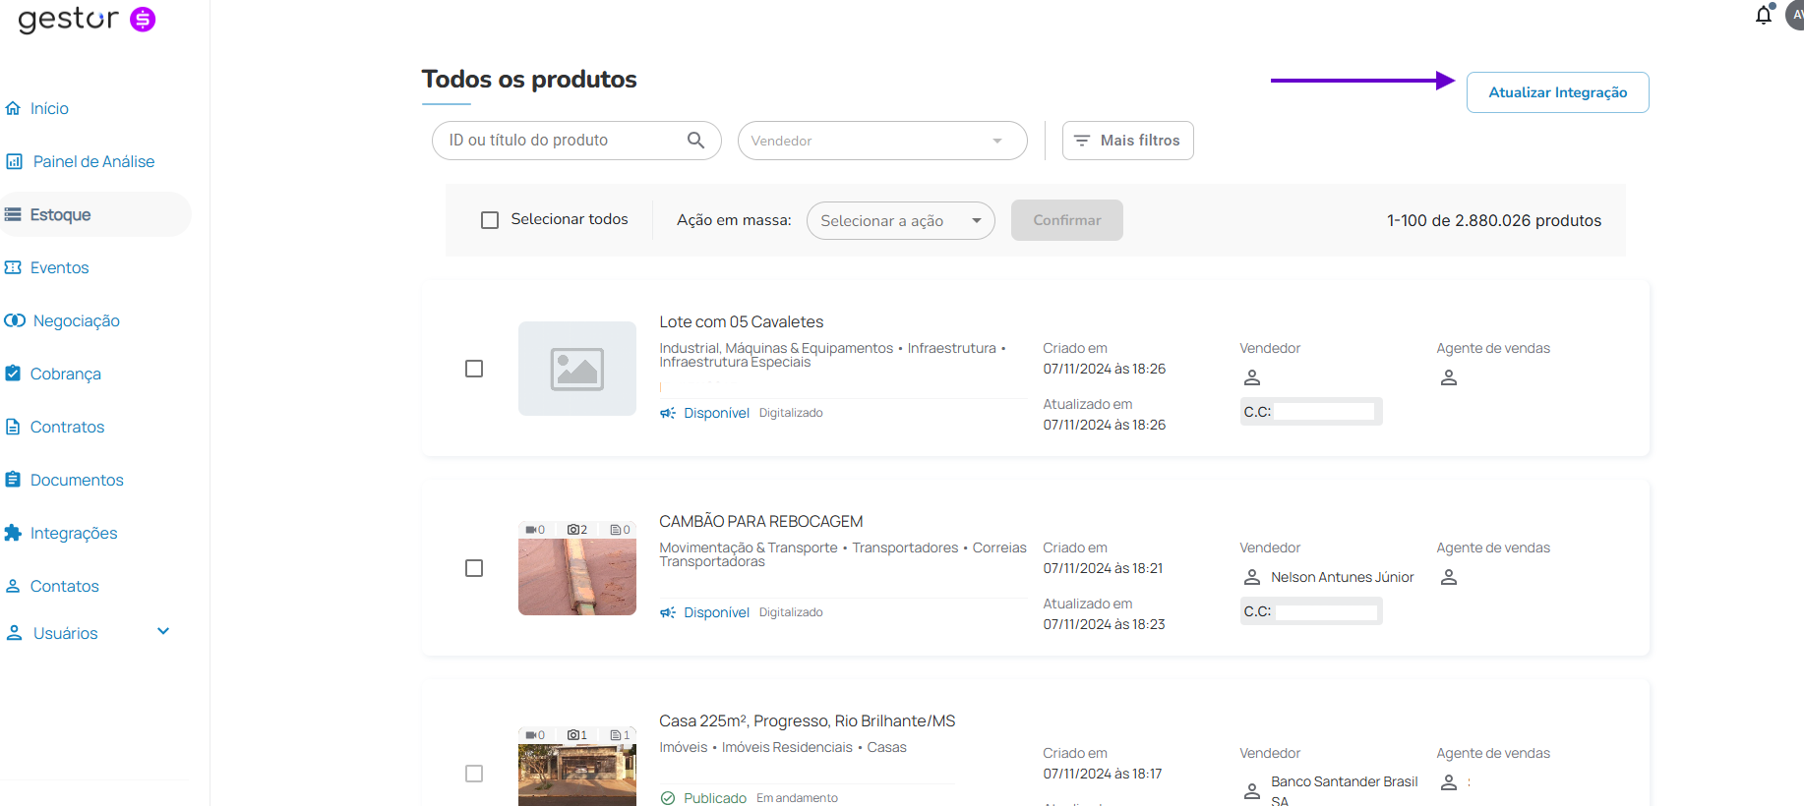Click the Disponível status on CAMBÃO PARA REBOCAGEM
Viewport: 1804px width, 806px height.
[716, 612]
